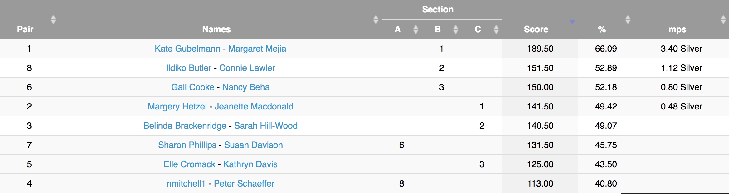Toggle Score descending sort indicator
Image resolution: width=733 pixels, height=194 pixels.
pyautogui.click(x=572, y=22)
